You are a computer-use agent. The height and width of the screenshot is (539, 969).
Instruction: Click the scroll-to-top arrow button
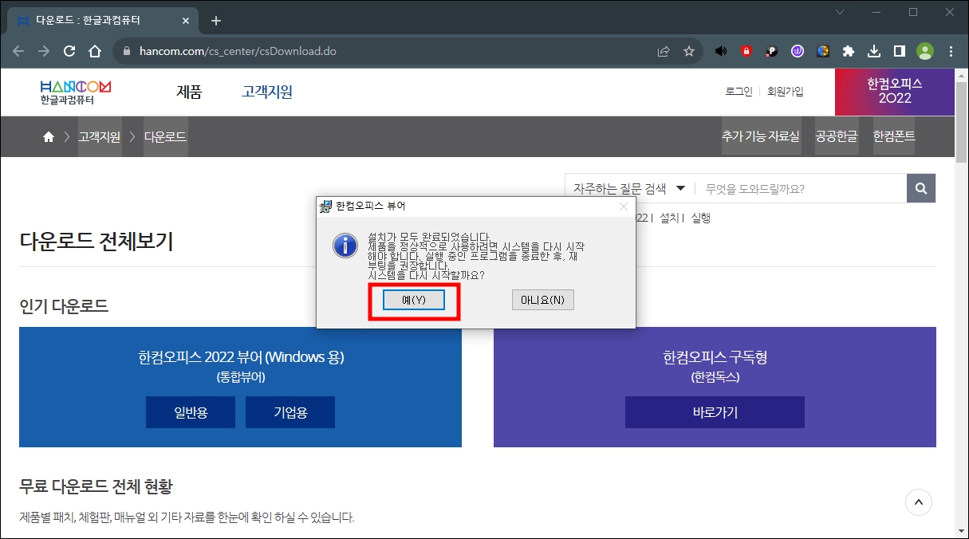(919, 502)
